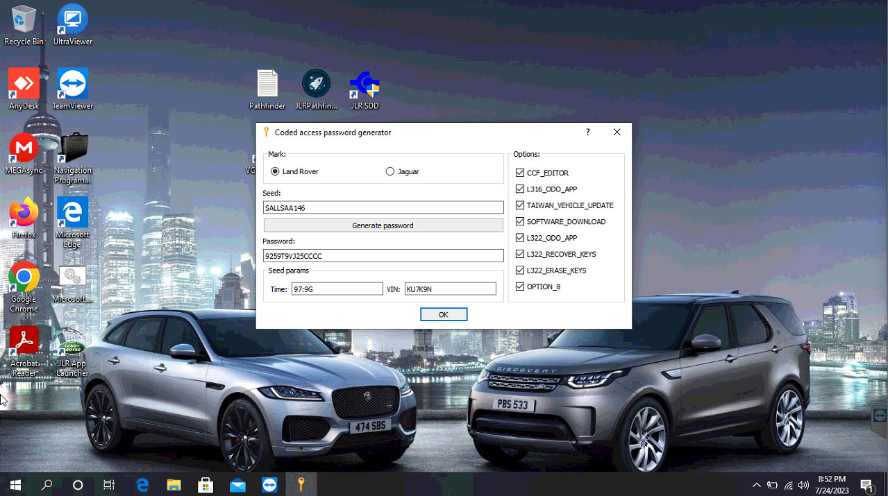Launch the AnyDesk desktop shortcut
888x496 pixels.
(x=24, y=85)
